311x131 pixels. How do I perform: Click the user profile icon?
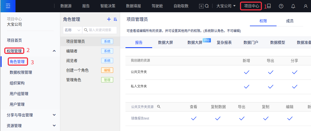point(306,6)
